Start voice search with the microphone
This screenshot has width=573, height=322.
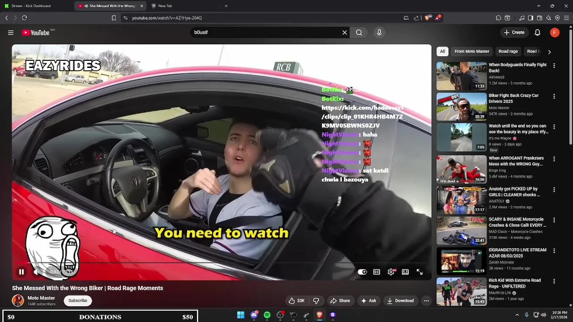(379, 32)
